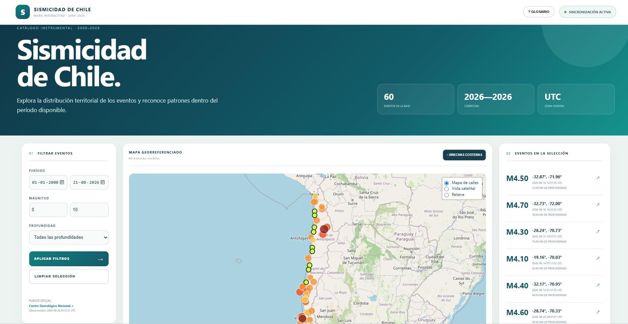Select the Mapa de calles radio option

tap(446, 183)
